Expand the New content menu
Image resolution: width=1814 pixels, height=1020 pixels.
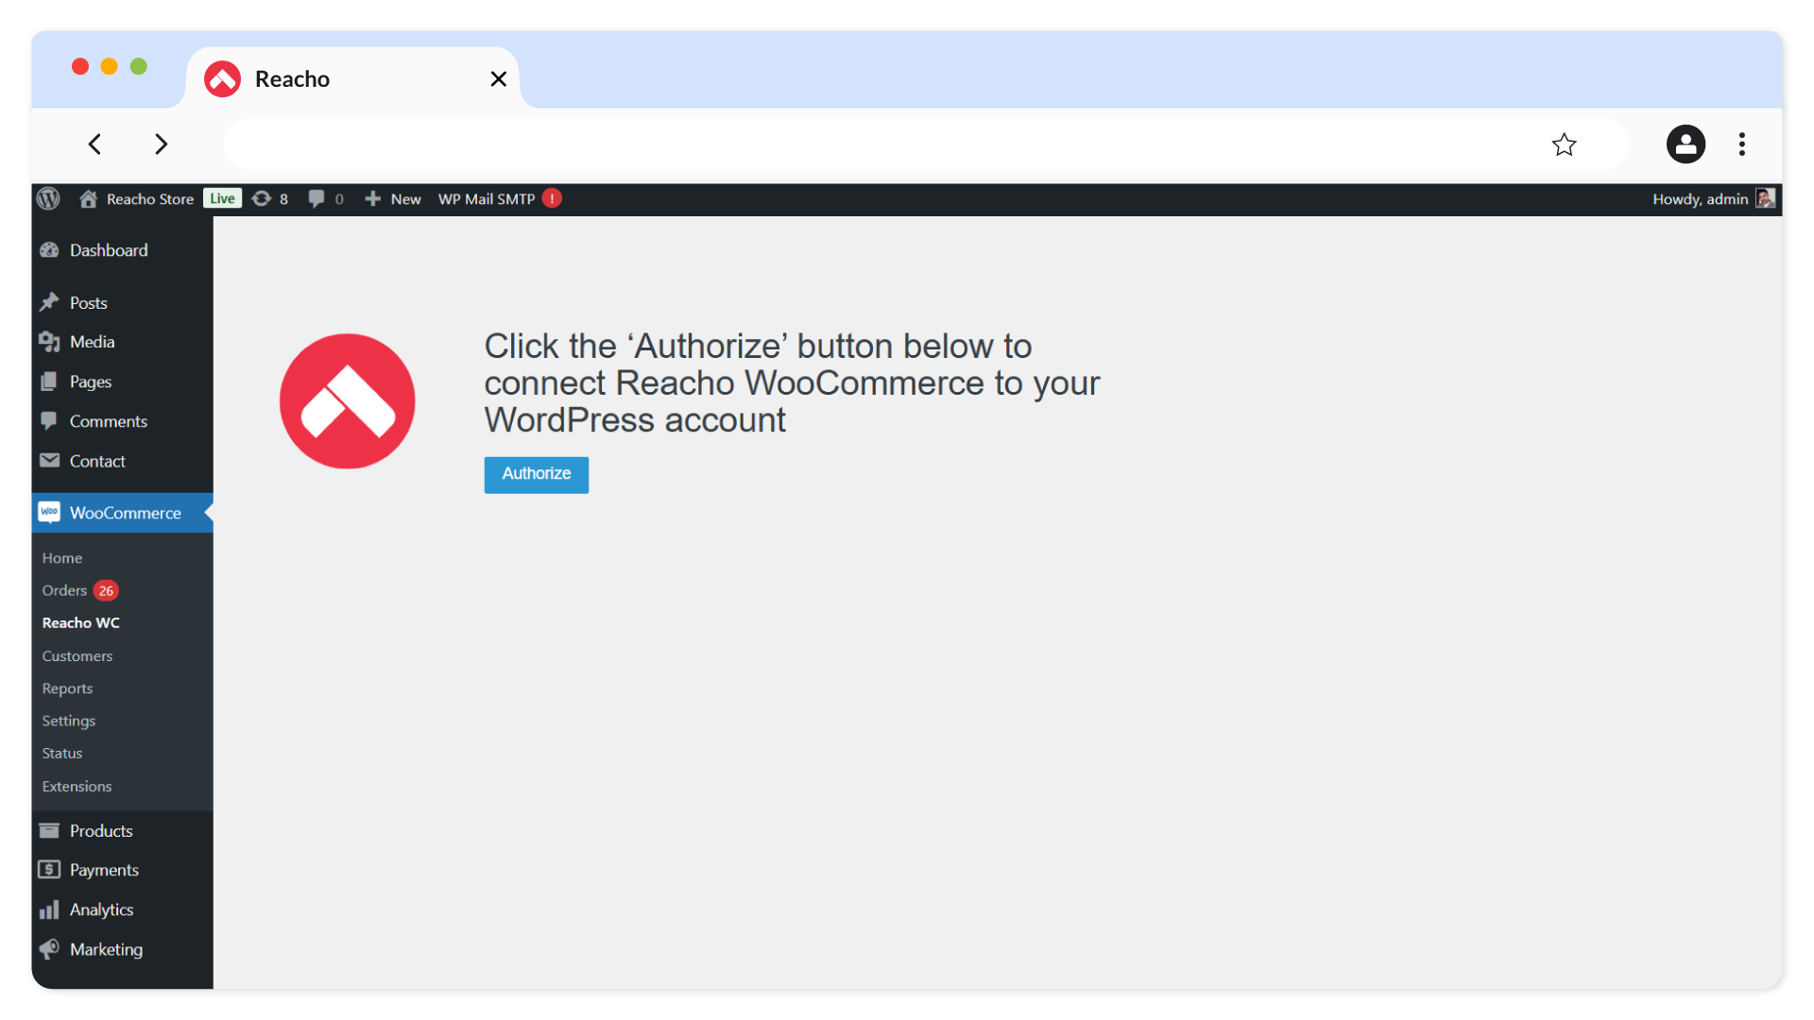pyautogui.click(x=393, y=198)
